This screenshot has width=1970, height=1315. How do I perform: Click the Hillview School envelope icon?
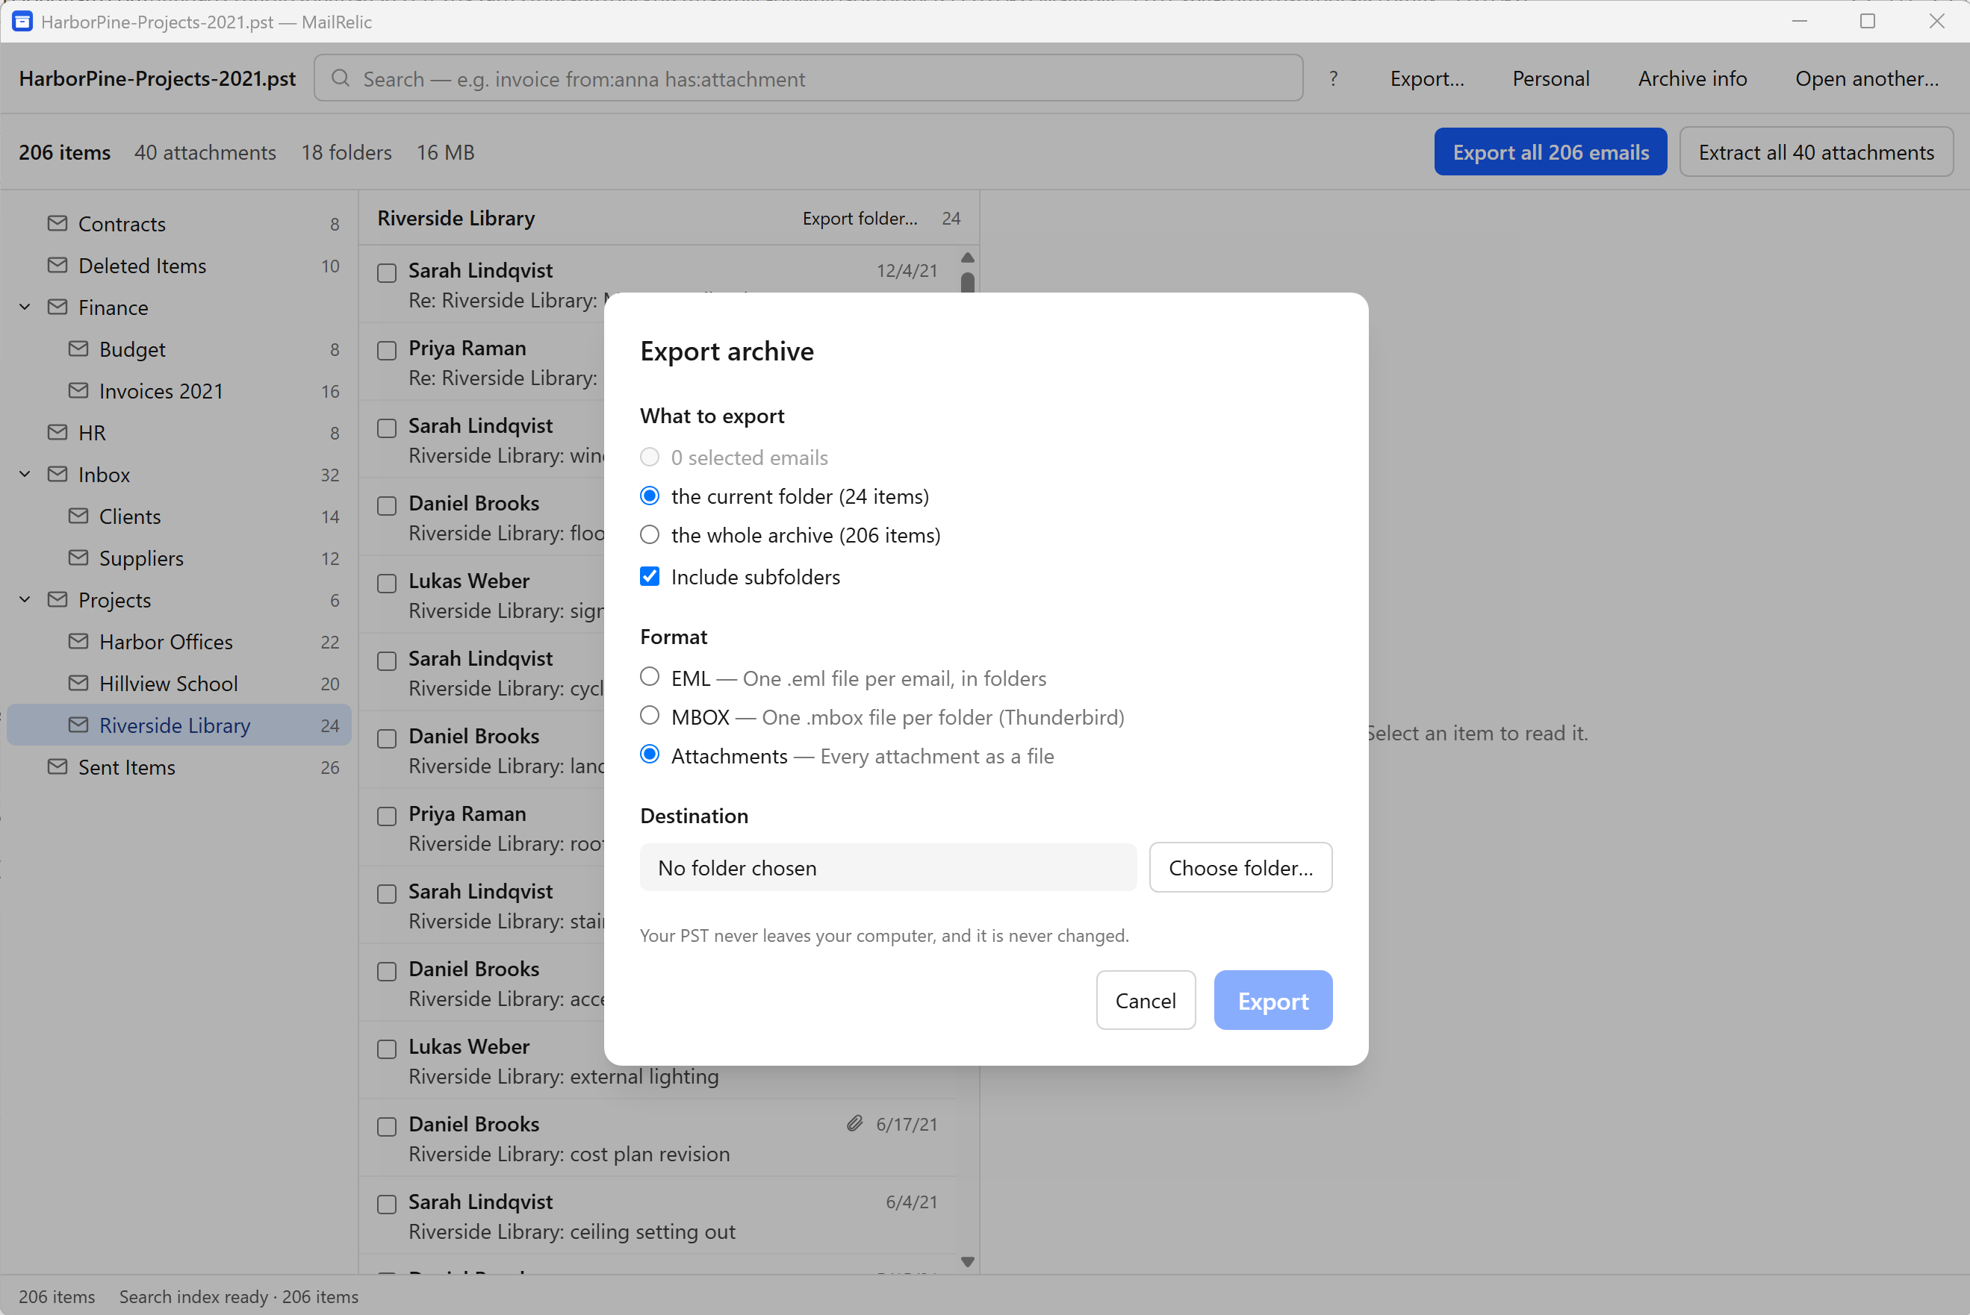point(78,684)
